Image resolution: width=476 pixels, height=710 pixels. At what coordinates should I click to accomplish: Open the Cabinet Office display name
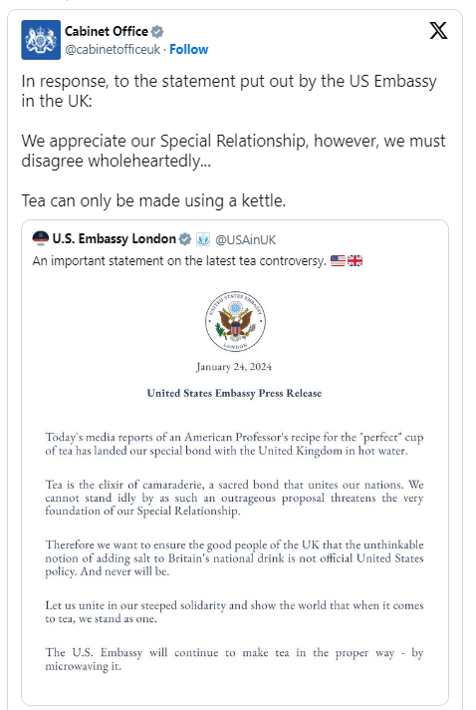click(x=107, y=31)
